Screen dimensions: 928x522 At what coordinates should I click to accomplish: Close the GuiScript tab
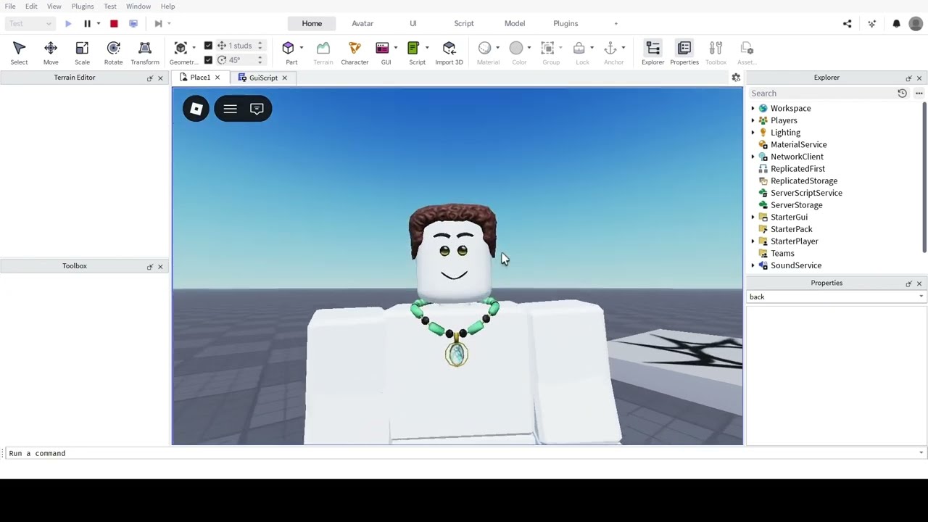click(284, 78)
